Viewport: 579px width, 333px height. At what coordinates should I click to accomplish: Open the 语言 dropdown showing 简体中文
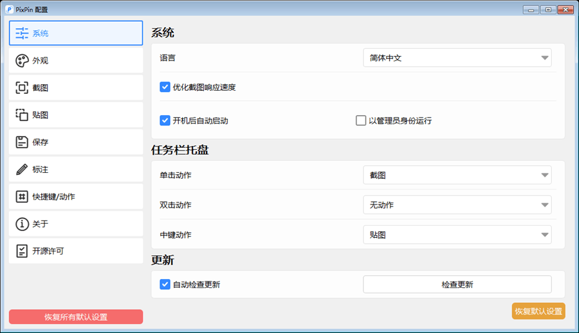click(457, 58)
